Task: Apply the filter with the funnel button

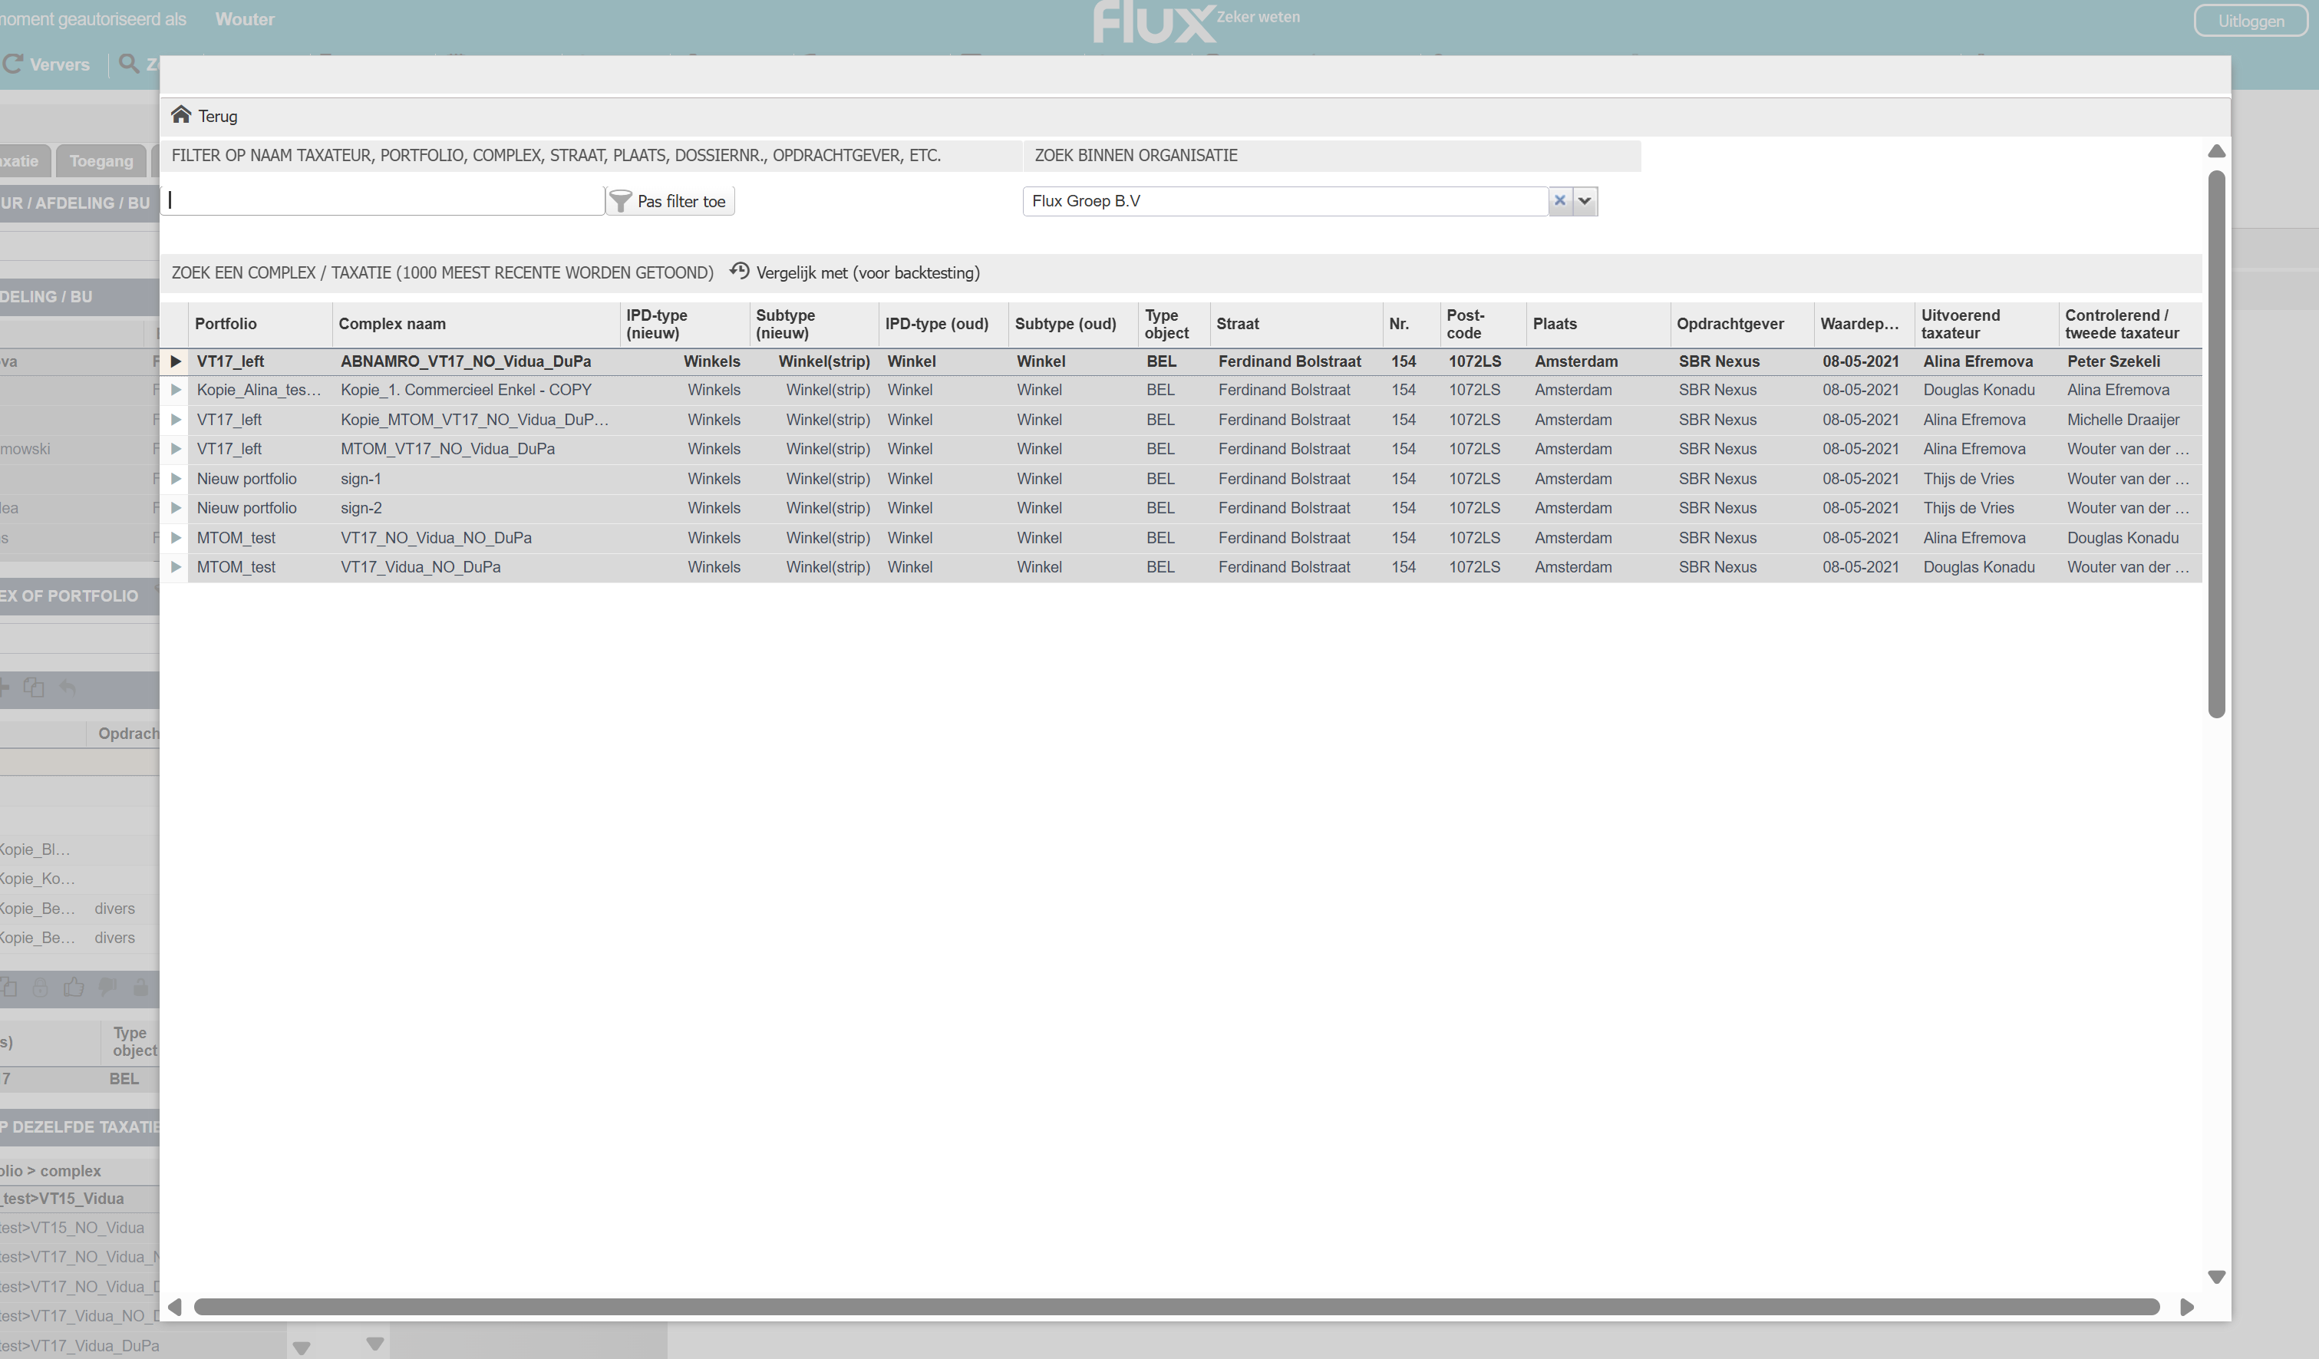Action: [670, 202]
